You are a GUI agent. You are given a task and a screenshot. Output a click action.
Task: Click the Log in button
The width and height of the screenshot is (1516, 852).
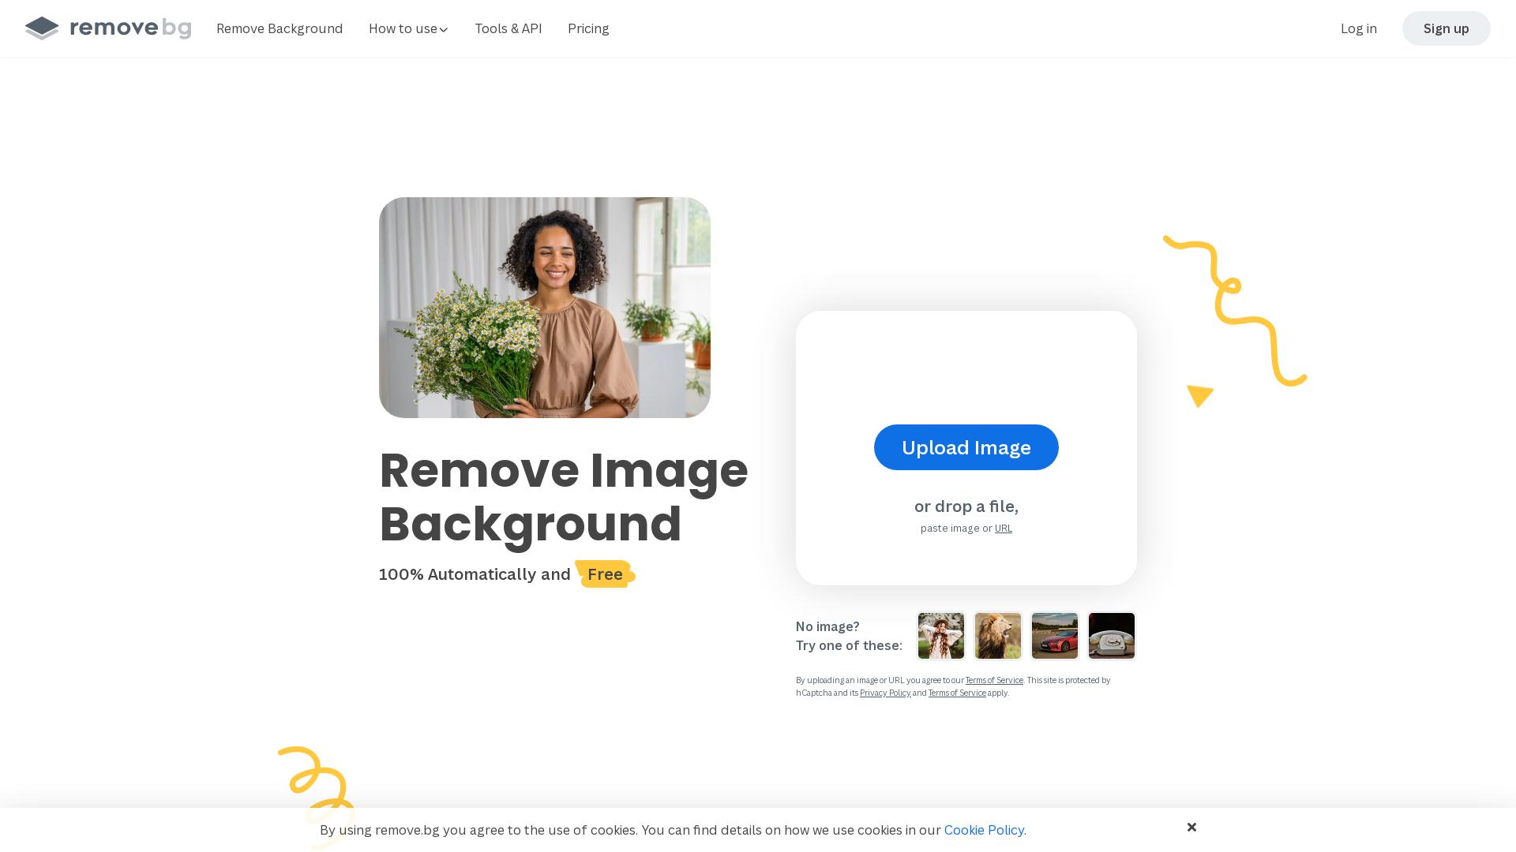[x=1359, y=28]
